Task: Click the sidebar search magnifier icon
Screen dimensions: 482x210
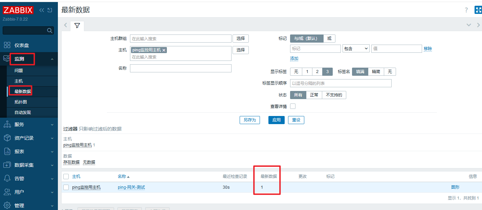Action: pyautogui.click(x=50, y=31)
